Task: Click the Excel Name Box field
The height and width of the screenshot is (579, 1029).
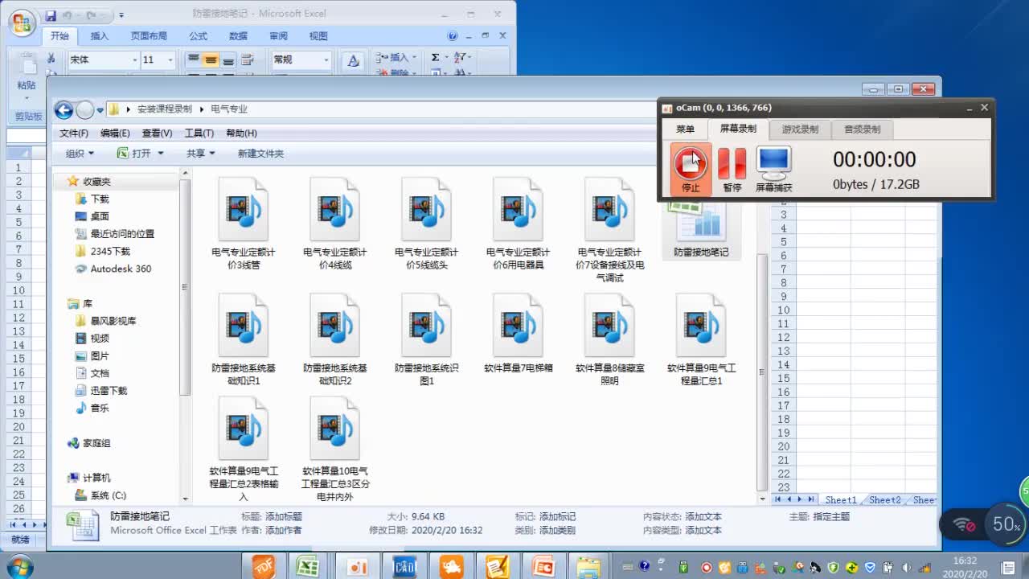Action: pos(27,137)
